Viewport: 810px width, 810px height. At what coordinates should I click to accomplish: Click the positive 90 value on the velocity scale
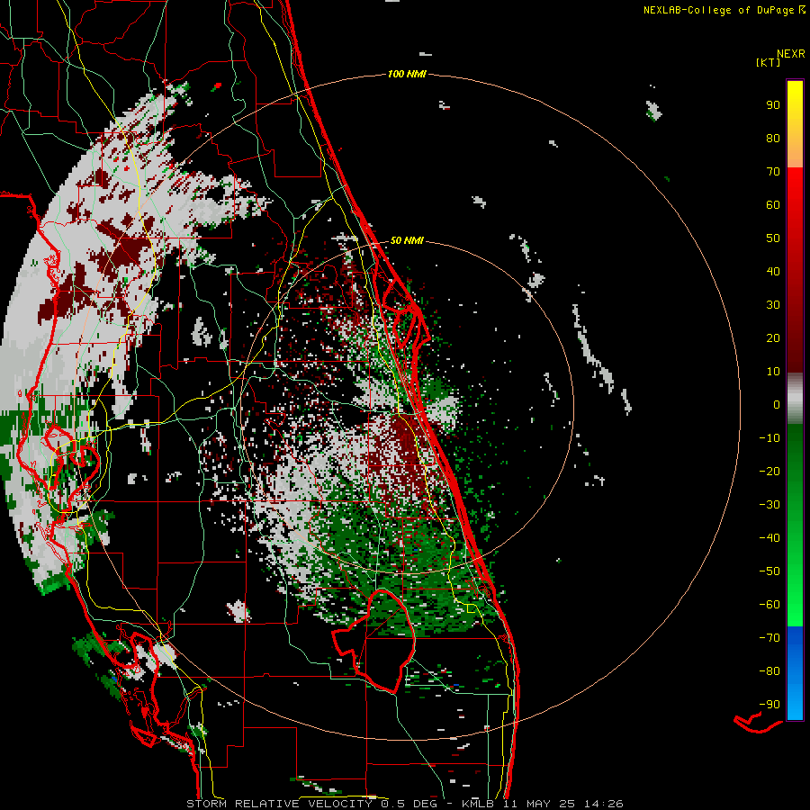[773, 105]
